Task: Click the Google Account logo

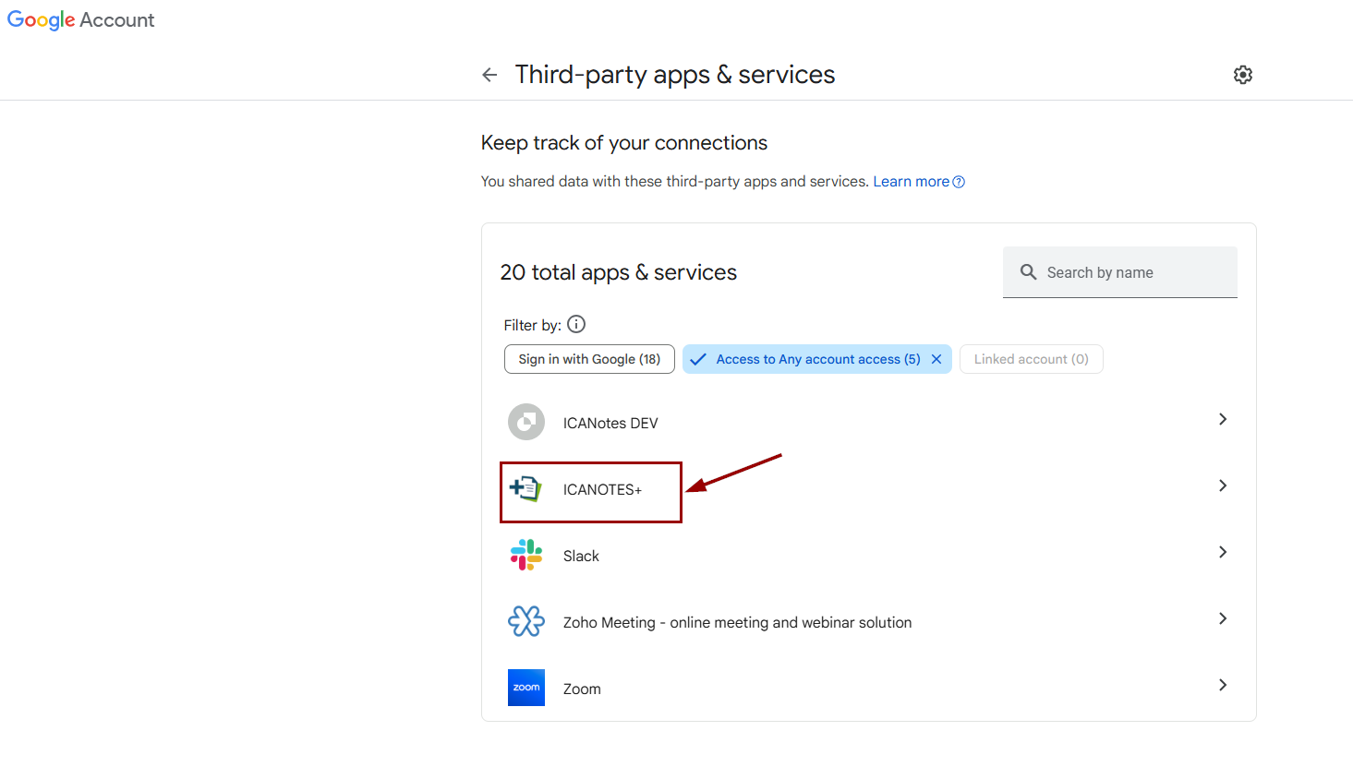Action: (81, 20)
